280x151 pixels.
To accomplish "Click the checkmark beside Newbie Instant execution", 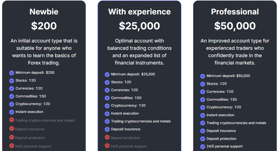I will click(11, 112).
